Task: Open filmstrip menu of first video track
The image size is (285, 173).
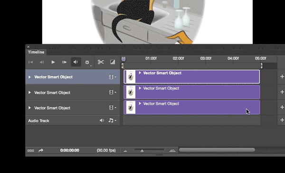Action: tap(113, 77)
